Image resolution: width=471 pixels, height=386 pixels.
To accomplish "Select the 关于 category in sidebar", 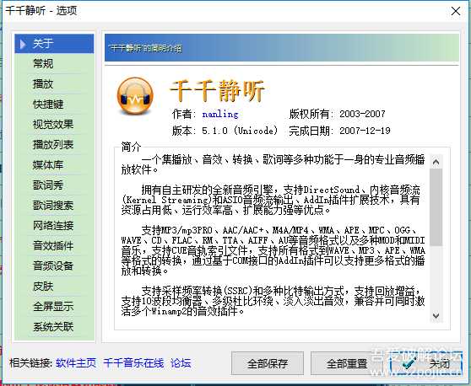I will click(54, 44).
